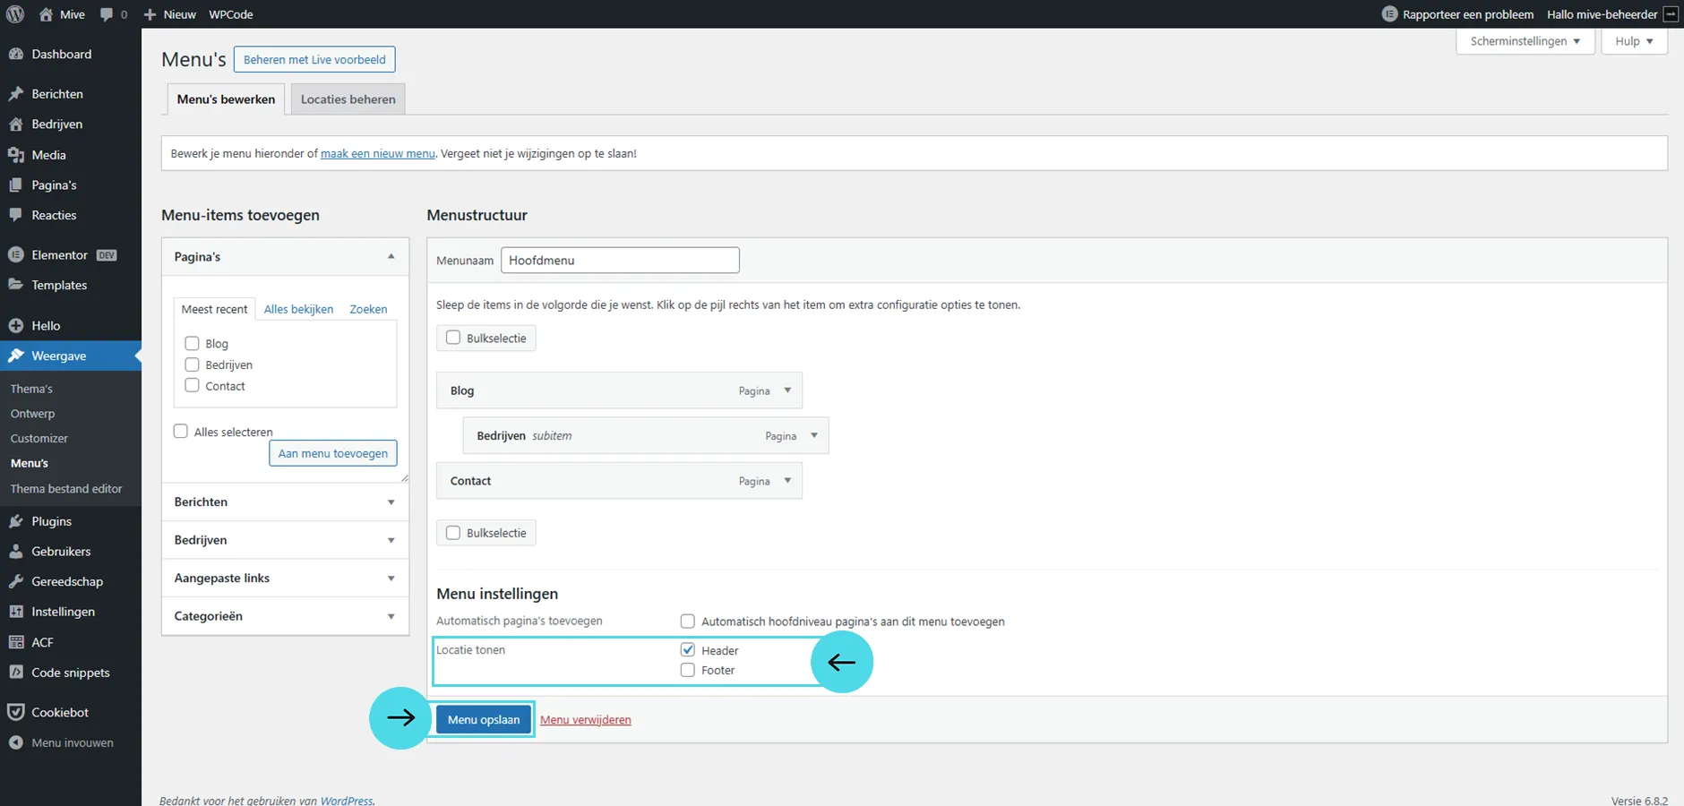This screenshot has height=806, width=1684.
Task: Click the Elementor icon in sidebar
Action: tap(15, 255)
